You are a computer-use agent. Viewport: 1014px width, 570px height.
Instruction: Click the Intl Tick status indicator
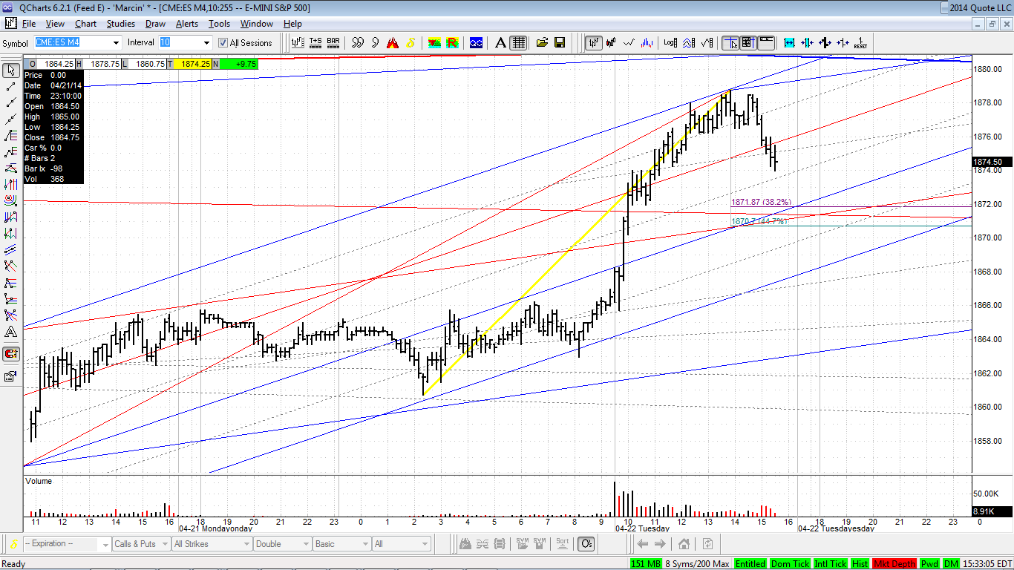tap(830, 564)
